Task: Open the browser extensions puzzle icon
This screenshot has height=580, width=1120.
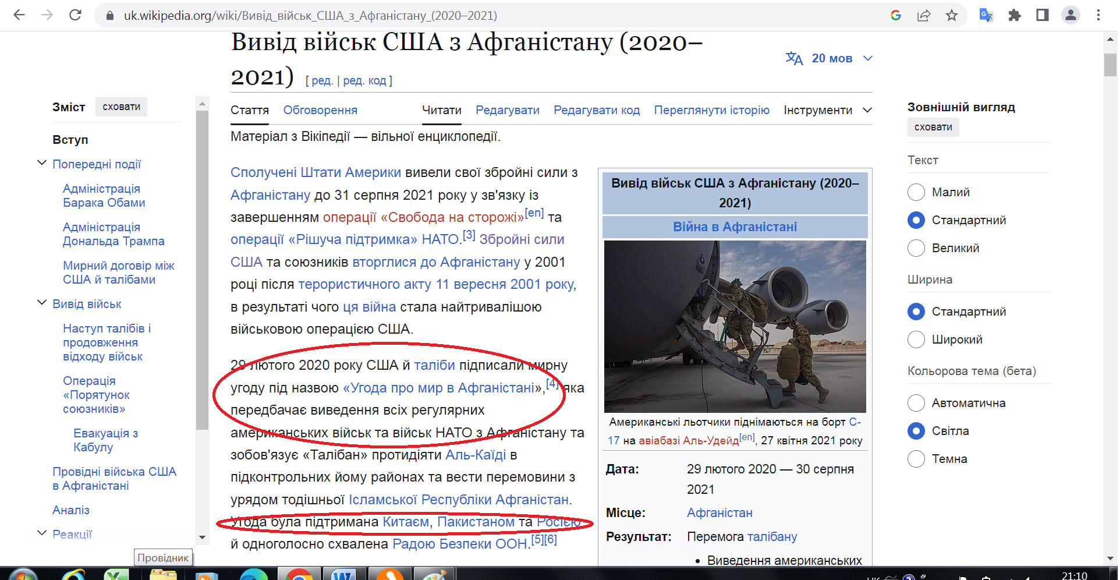Action: pos(1015,15)
